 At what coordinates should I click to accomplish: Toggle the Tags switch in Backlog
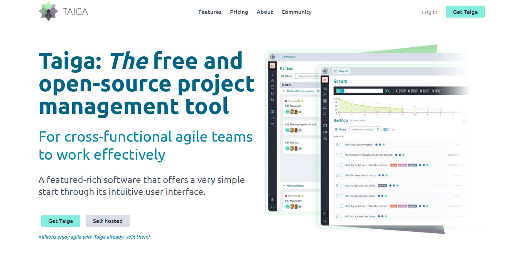(386, 129)
